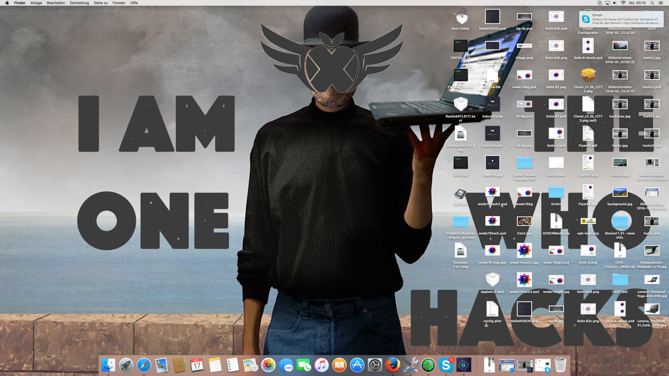This screenshot has height=376, width=669.
Task: Open Launchpad rocket icon
Action: (126, 365)
